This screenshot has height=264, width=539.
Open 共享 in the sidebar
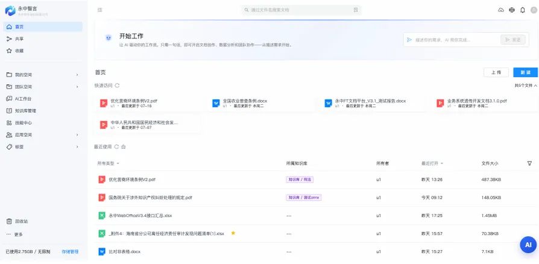[x=43, y=39]
